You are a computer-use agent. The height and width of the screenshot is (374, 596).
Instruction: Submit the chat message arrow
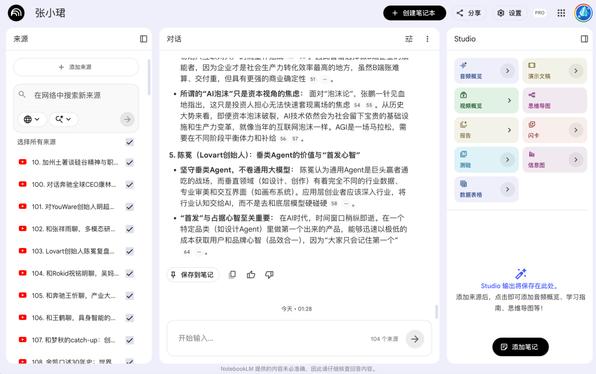(414, 339)
